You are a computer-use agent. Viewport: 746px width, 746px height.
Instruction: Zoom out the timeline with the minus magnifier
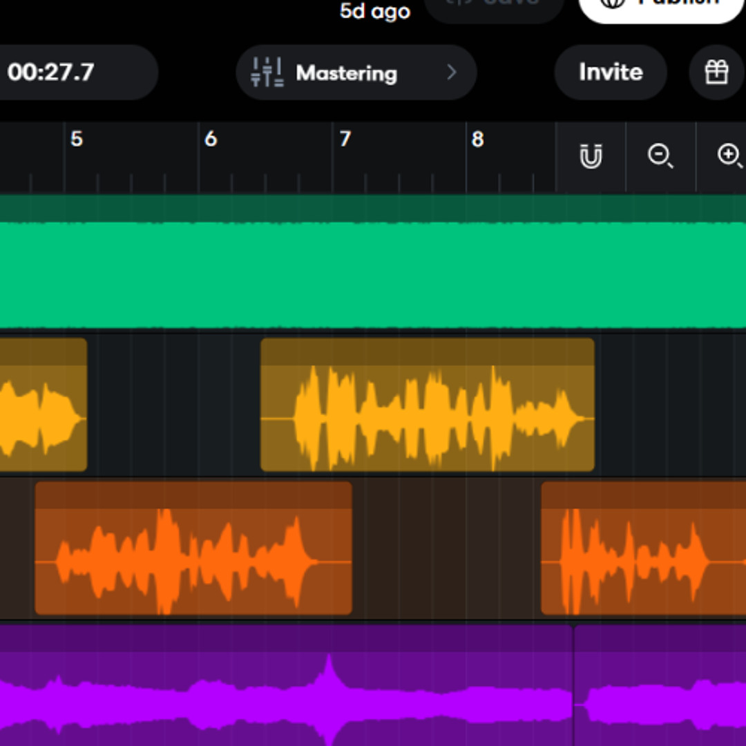point(660,156)
